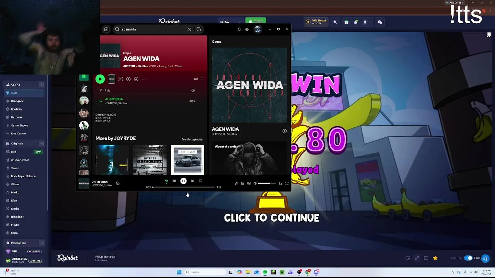
Task: Add now-playing track to Liked Songs
Action: point(118,183)
